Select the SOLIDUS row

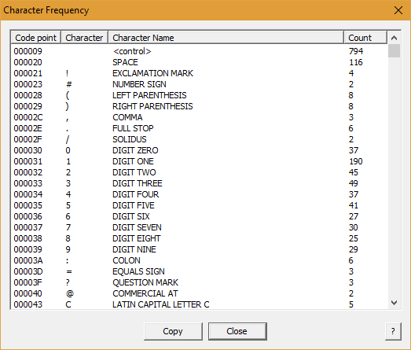tap(199, 139)
